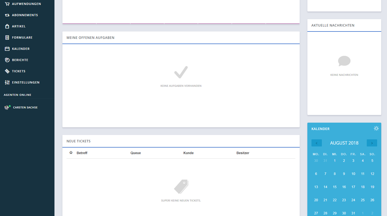Viewport: 387px width, 216px height.
Task: Open the Einstellungen menu item
Action: point(26,82)
